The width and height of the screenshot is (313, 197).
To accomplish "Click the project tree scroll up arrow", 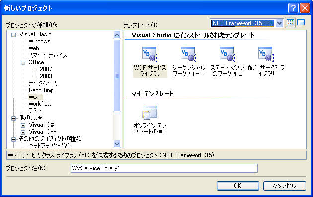I will point(117,35).
